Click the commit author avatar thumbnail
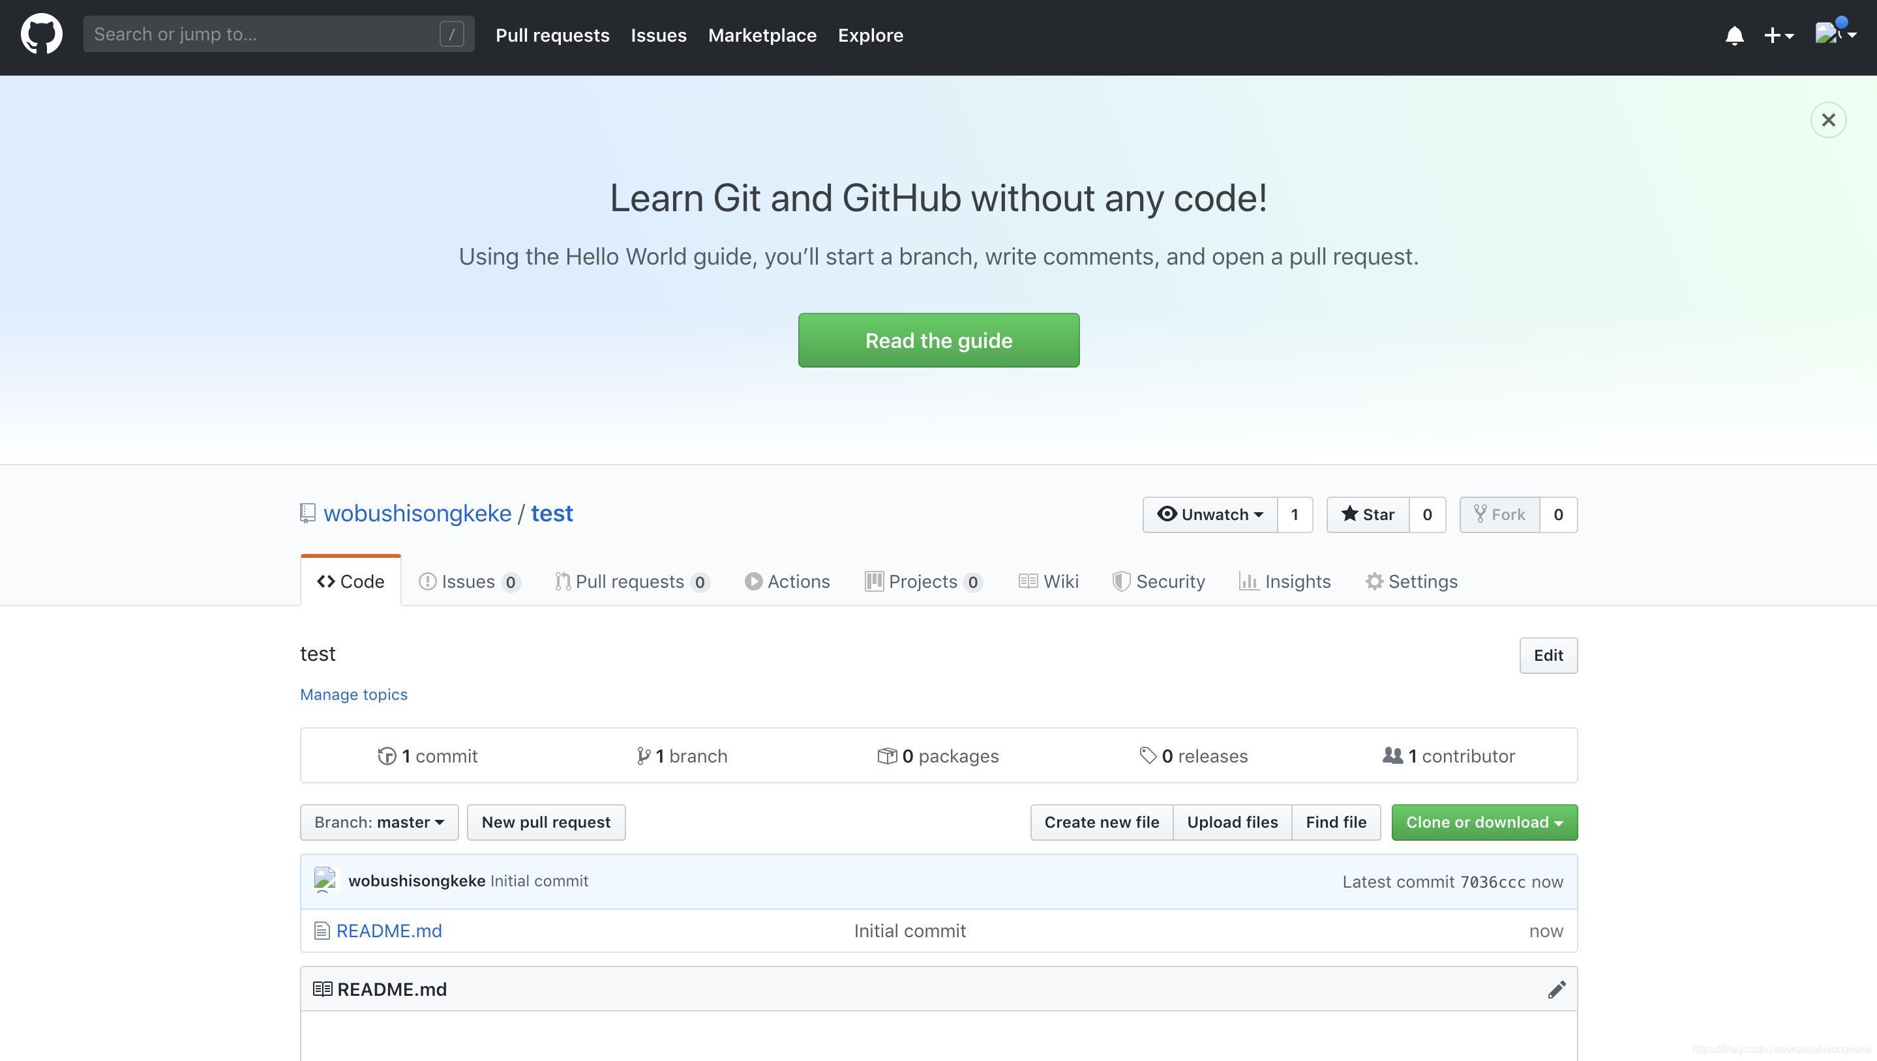 click(x=325, y=880)
